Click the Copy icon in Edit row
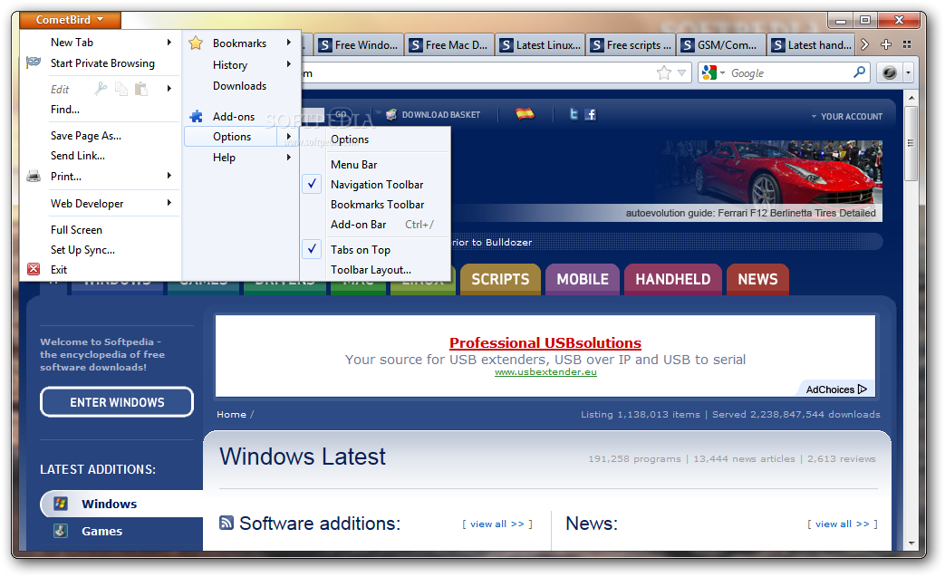Image resolution: width=945 pixels, height=577 pixels. 121,89
